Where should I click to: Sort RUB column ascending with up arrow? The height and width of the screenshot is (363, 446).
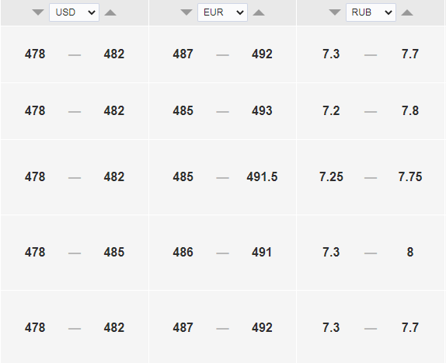(407, 12)
